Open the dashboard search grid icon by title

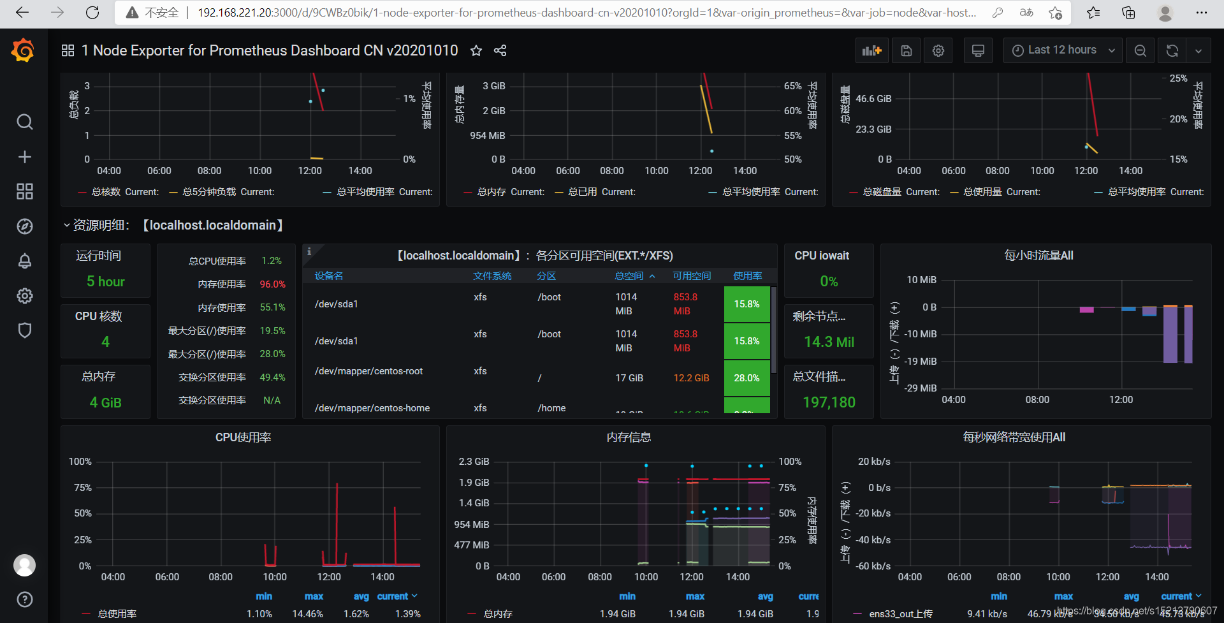click(x=68, y=50)
